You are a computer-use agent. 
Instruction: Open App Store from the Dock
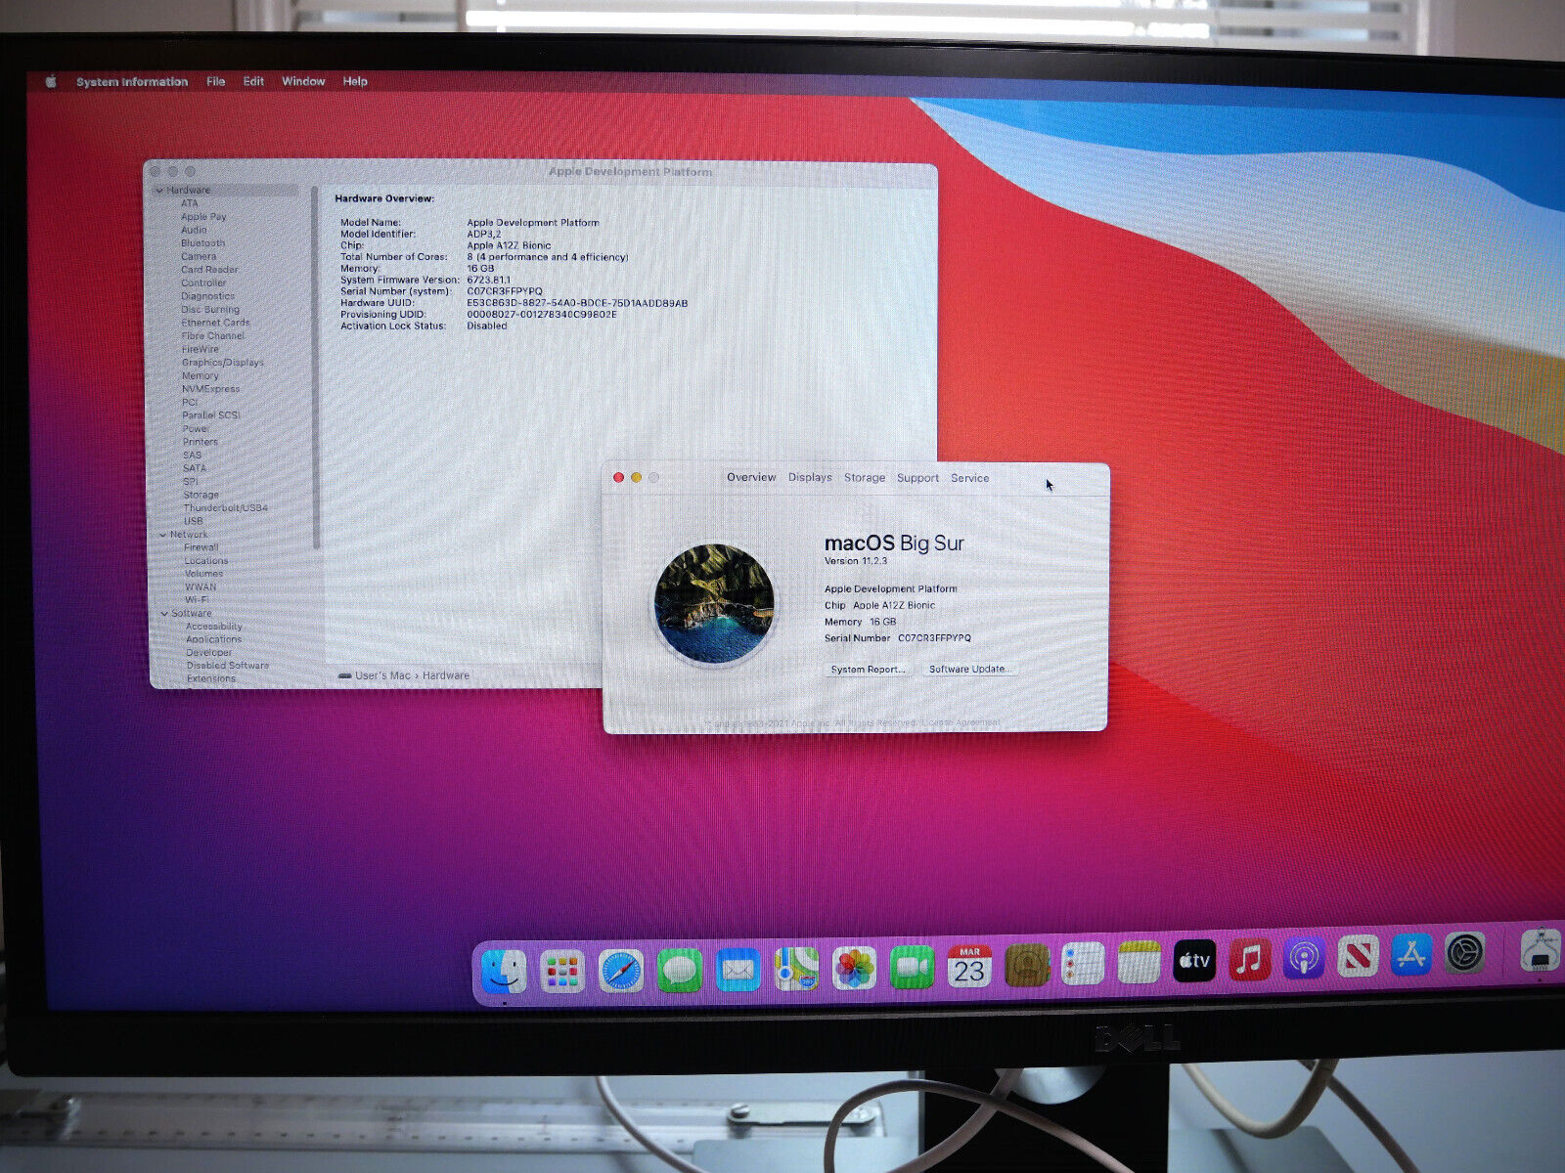(x=1411, y=954)
